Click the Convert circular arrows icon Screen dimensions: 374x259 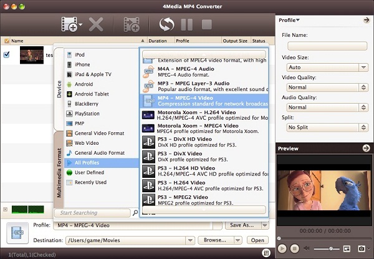[x=166, y=25]
